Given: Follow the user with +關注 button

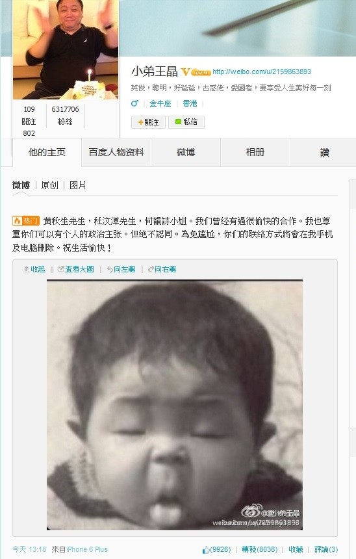Looking at the screenshot, I should point(148,122).
